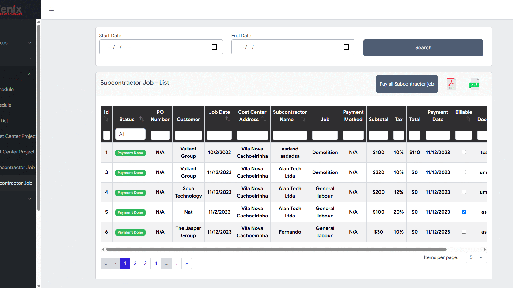
Task: Go to first page arrow
Action: click(x=106, y=264)
